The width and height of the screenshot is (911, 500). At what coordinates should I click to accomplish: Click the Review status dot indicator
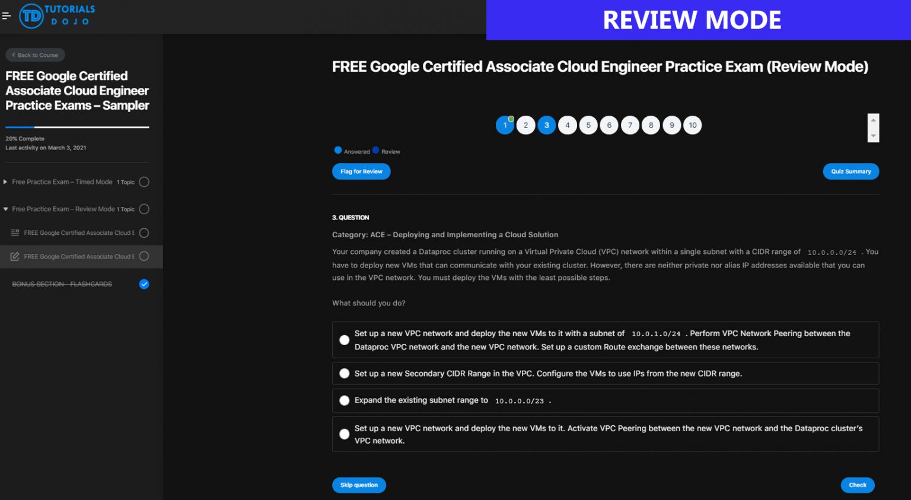[375, 150]
